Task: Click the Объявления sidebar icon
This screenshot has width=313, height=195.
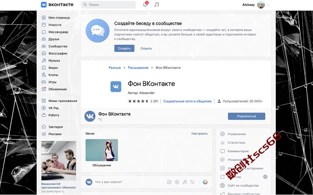Action: (x=44, y=89)
